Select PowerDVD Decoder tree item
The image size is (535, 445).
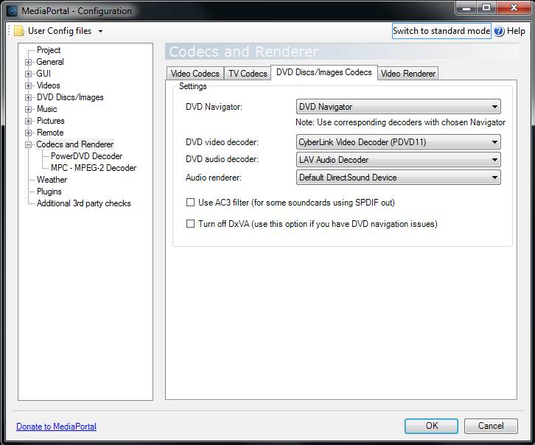86,156
